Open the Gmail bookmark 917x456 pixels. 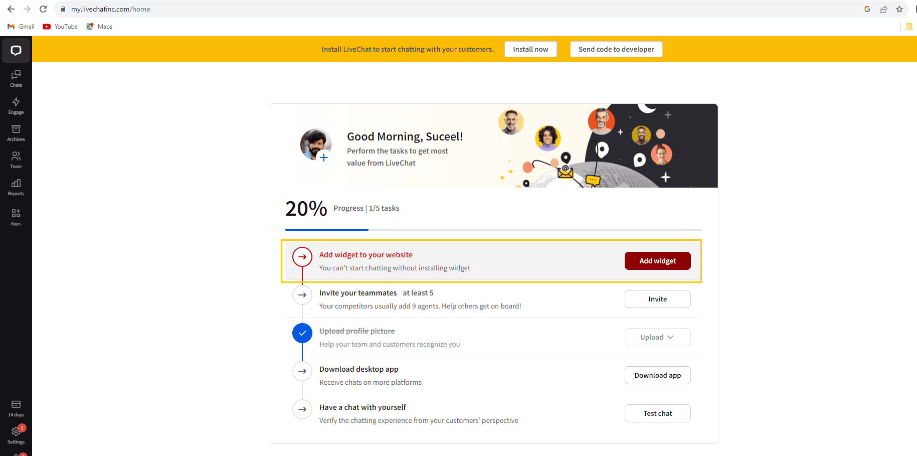point(21,27)
